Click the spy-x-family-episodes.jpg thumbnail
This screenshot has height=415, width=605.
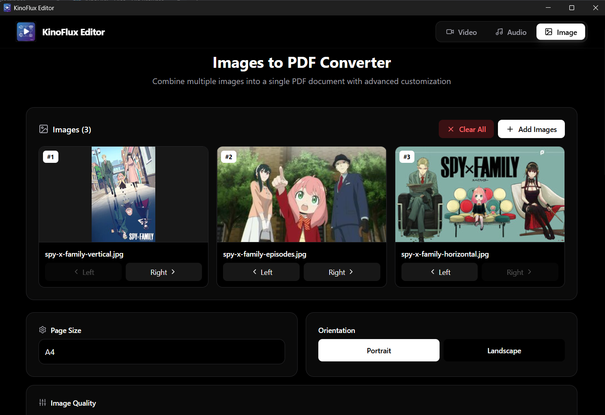click(301, 195)
